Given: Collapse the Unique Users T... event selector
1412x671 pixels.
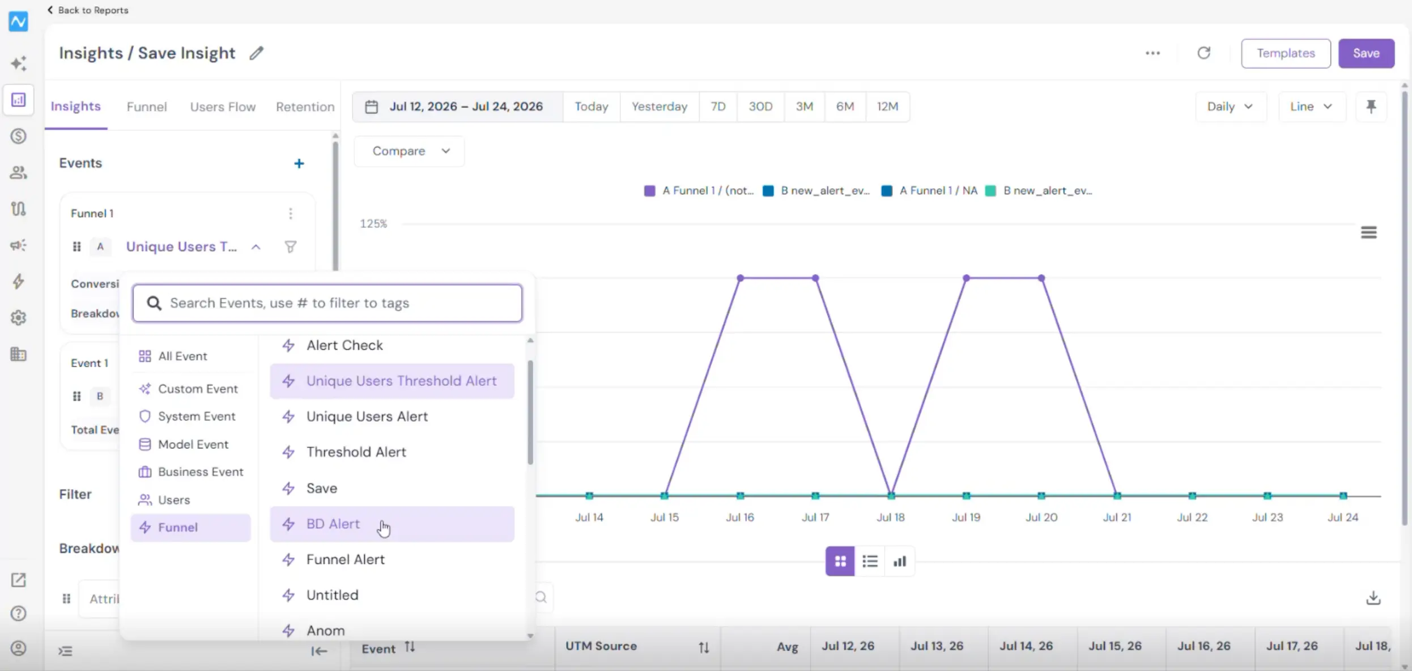Looking at the screenshot, I should click(256, 247).
